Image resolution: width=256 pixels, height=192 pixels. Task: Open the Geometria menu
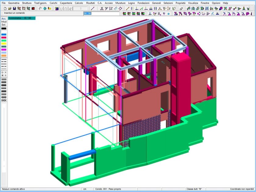tap(14, 3)
